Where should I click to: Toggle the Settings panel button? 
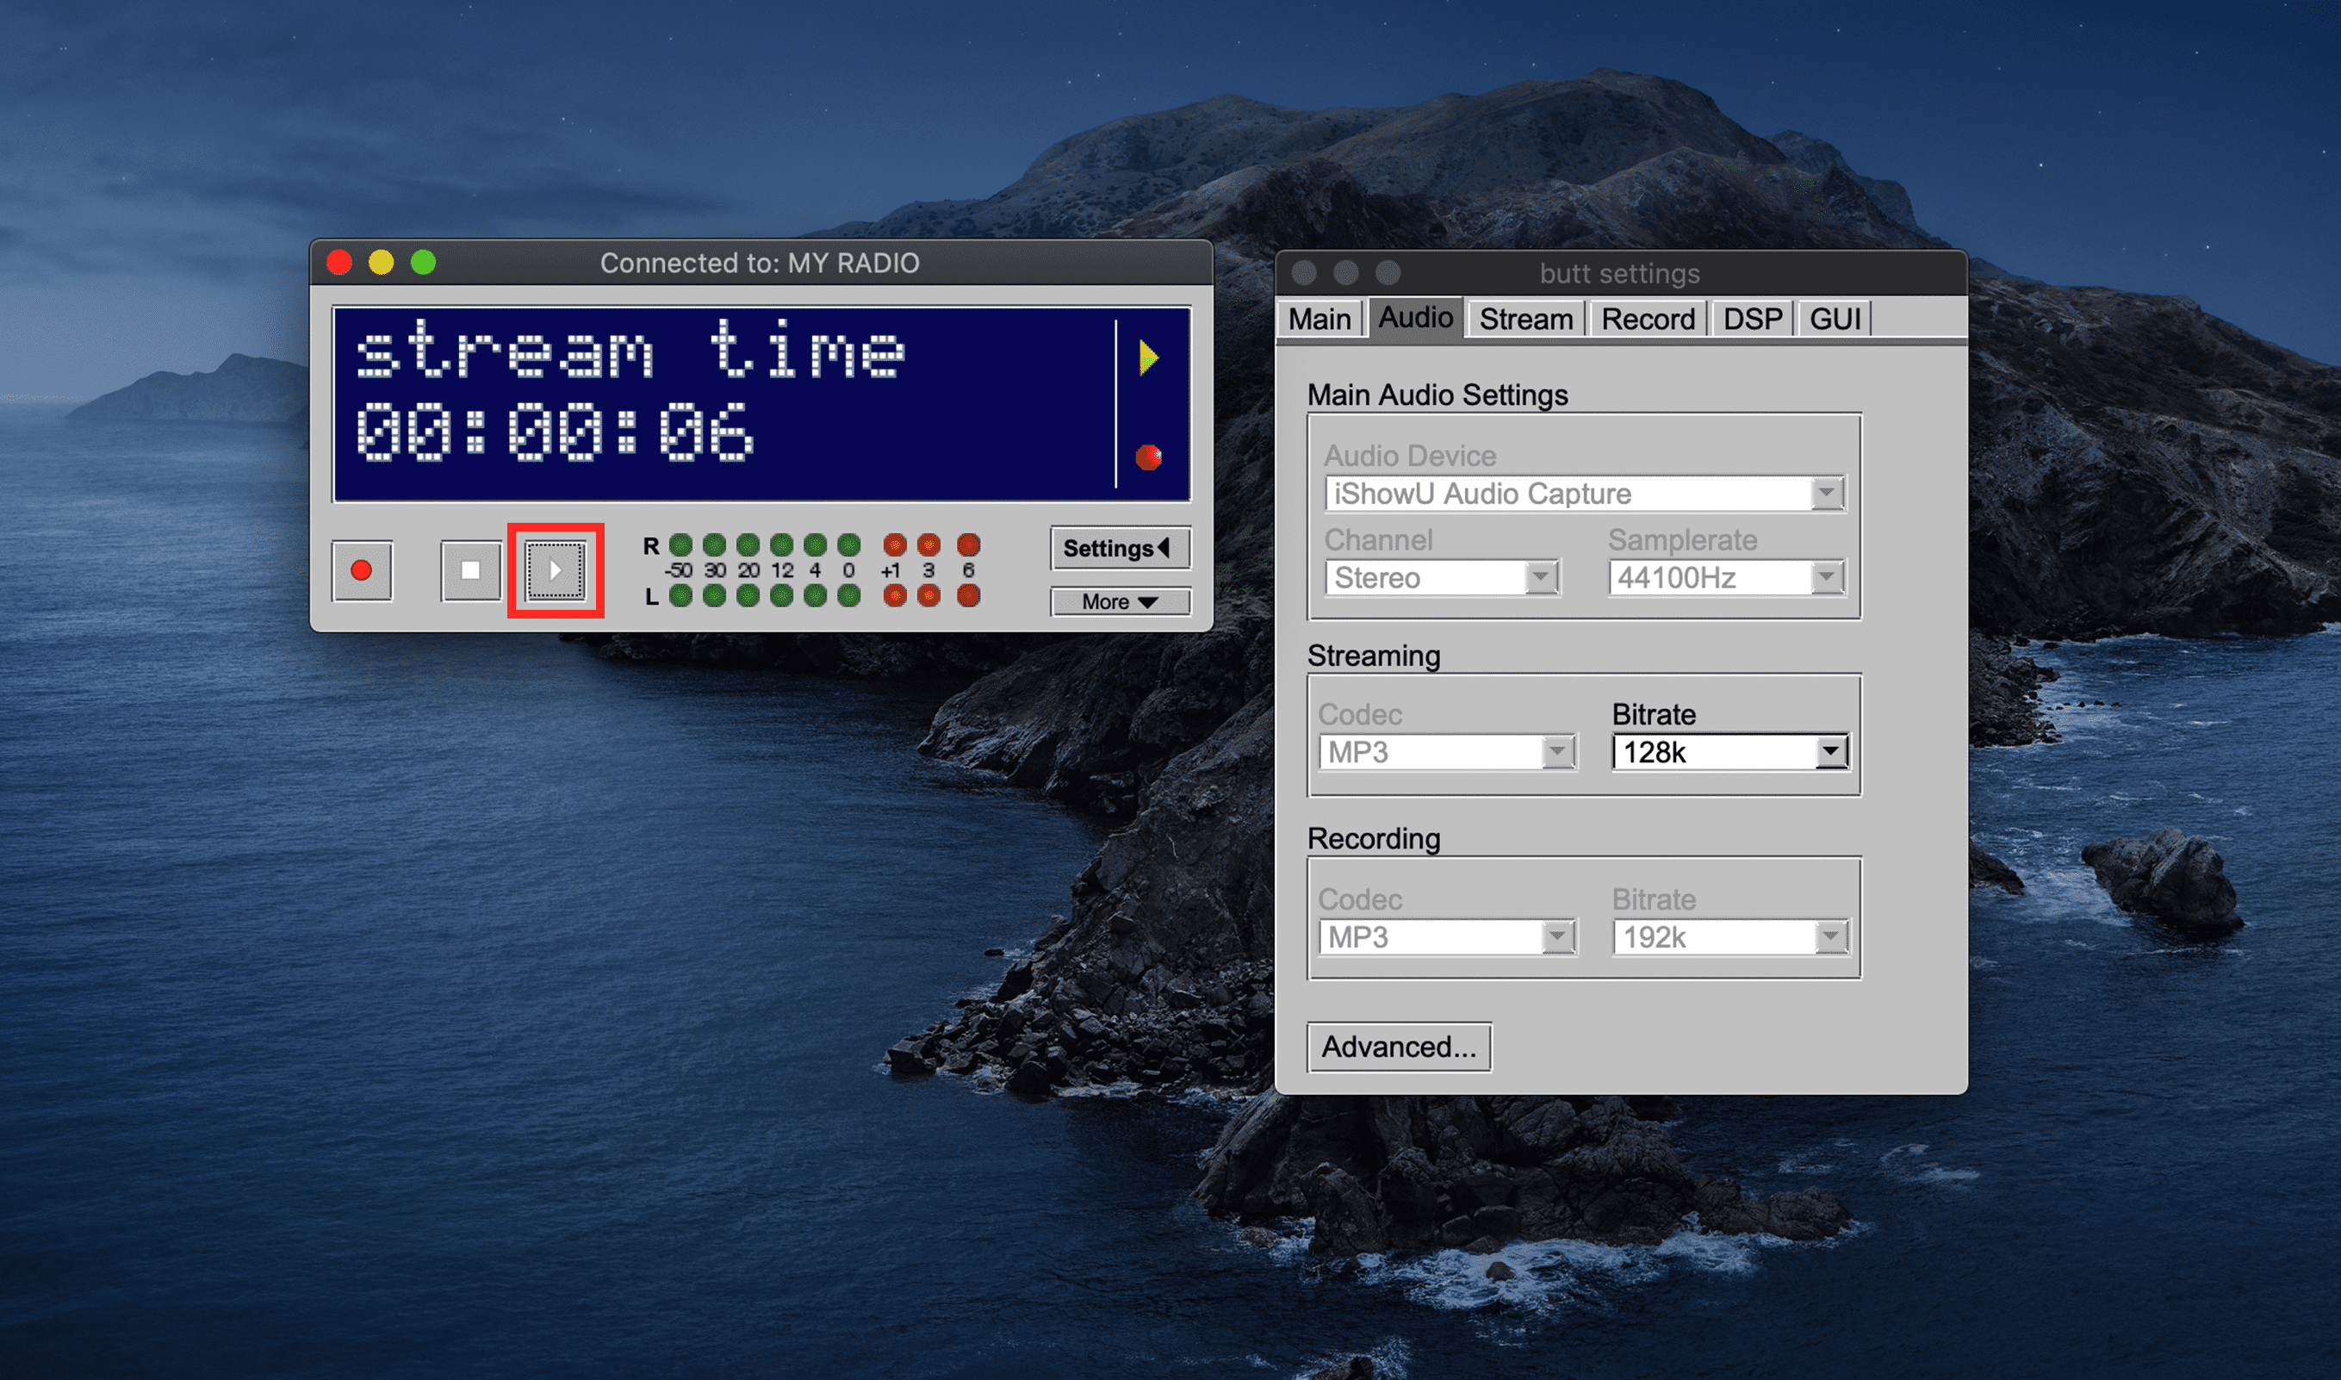1120,548
